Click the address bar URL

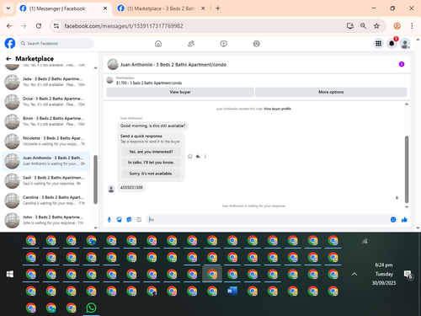click(x=124, y=26)
